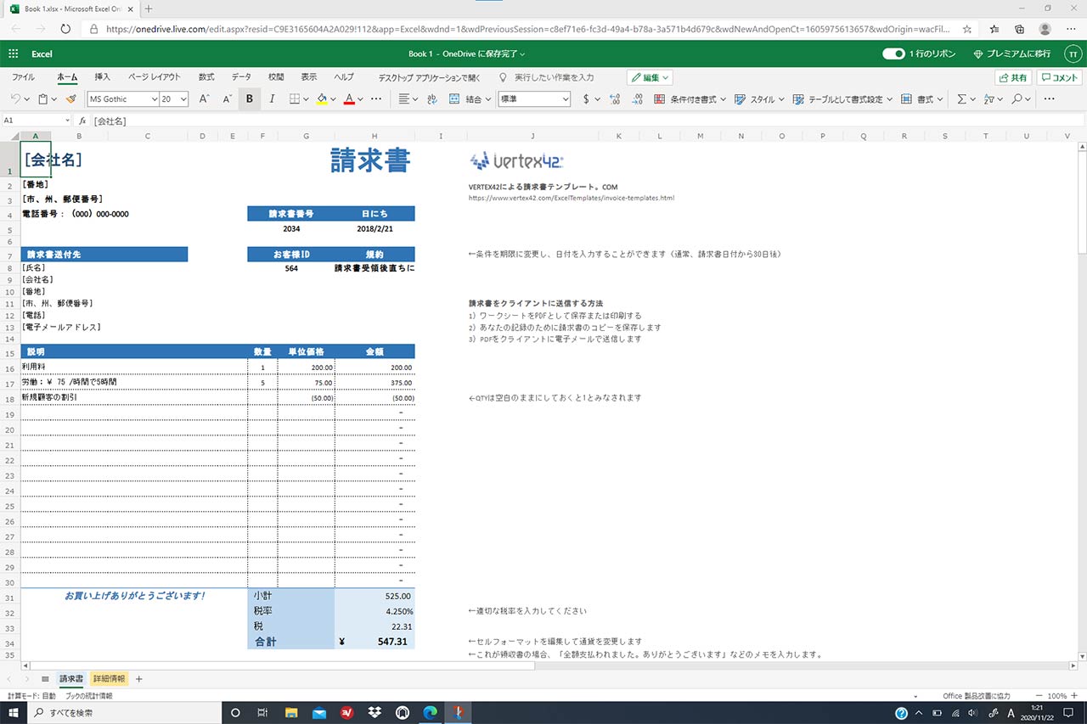Viewport: 1087px width, 724px height.
Task: Click the wrap text icon
Action: pos(431,99)
